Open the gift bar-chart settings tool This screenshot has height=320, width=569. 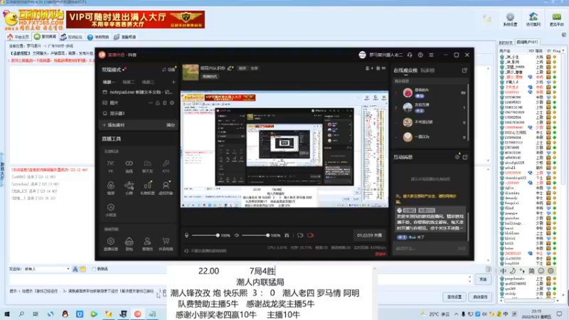click(147, 188)
